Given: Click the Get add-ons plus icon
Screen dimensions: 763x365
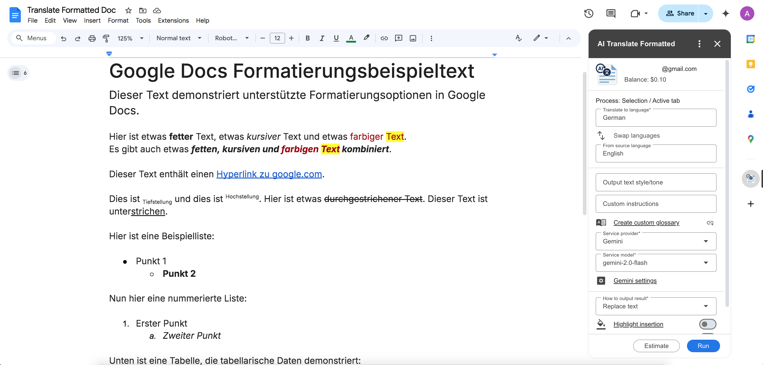Looking at the screenshot, I should click(x=751, y=204).
